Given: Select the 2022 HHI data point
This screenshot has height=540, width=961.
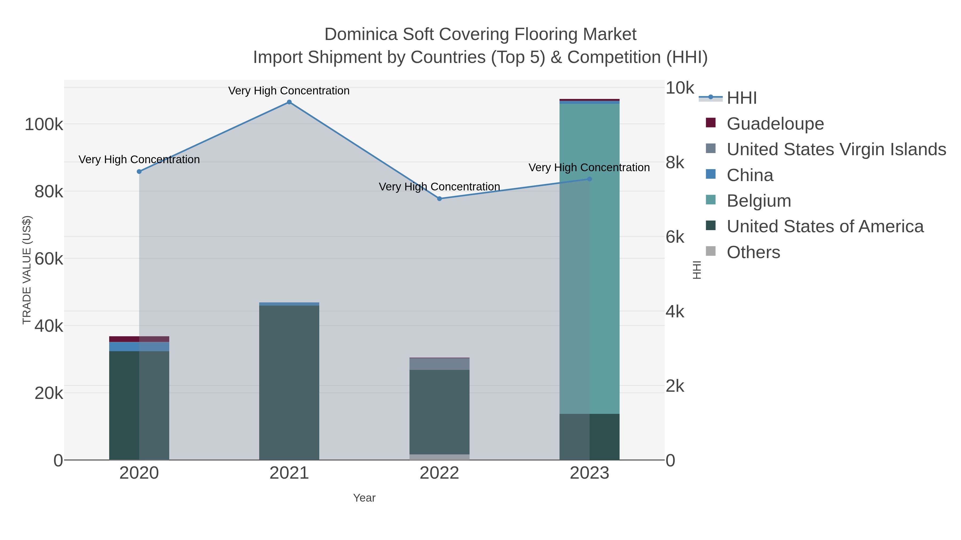Looking at the screenshot, I should click(x=439, y=199).
